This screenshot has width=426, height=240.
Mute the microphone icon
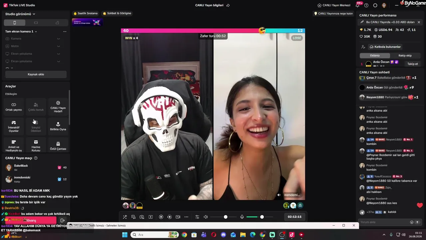242,217
